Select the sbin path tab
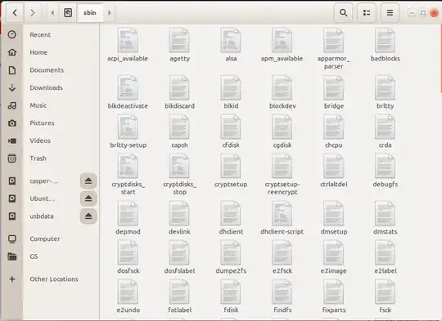442x321 pixels. [90, 12]
